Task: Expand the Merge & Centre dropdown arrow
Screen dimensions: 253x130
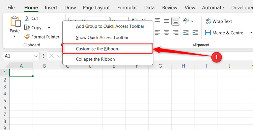Action: pyautogui.click(x=251, y=33)
